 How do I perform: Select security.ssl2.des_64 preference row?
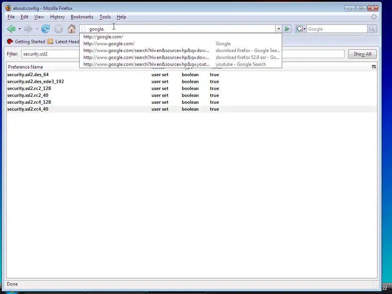click(x=192, y=75)
